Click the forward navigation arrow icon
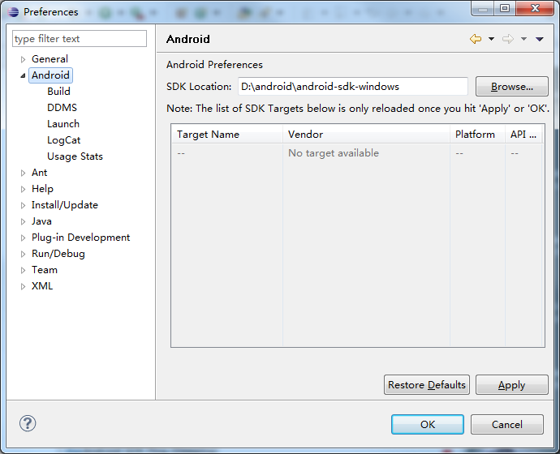 tap(508, 39)
